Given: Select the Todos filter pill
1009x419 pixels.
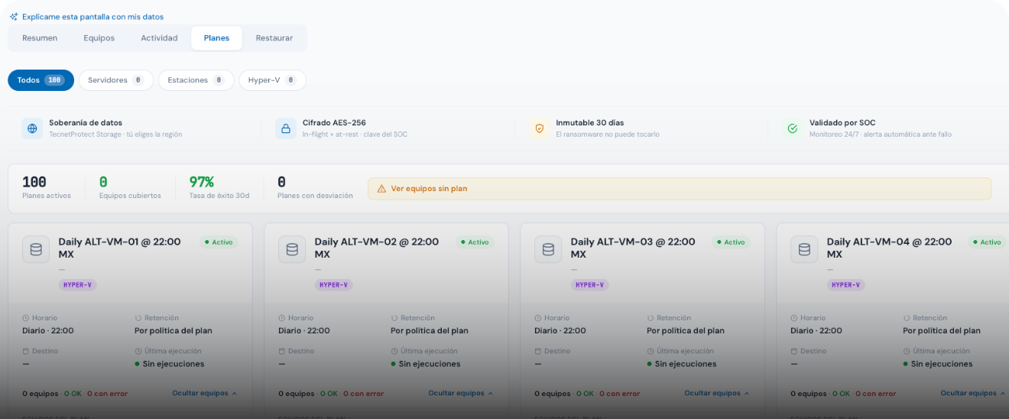Looking at the screenshot, I should [x=41, y=80].
